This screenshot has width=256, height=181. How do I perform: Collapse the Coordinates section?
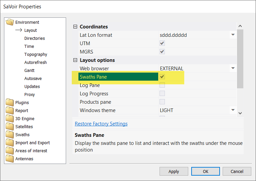click(x=75, y=27)
